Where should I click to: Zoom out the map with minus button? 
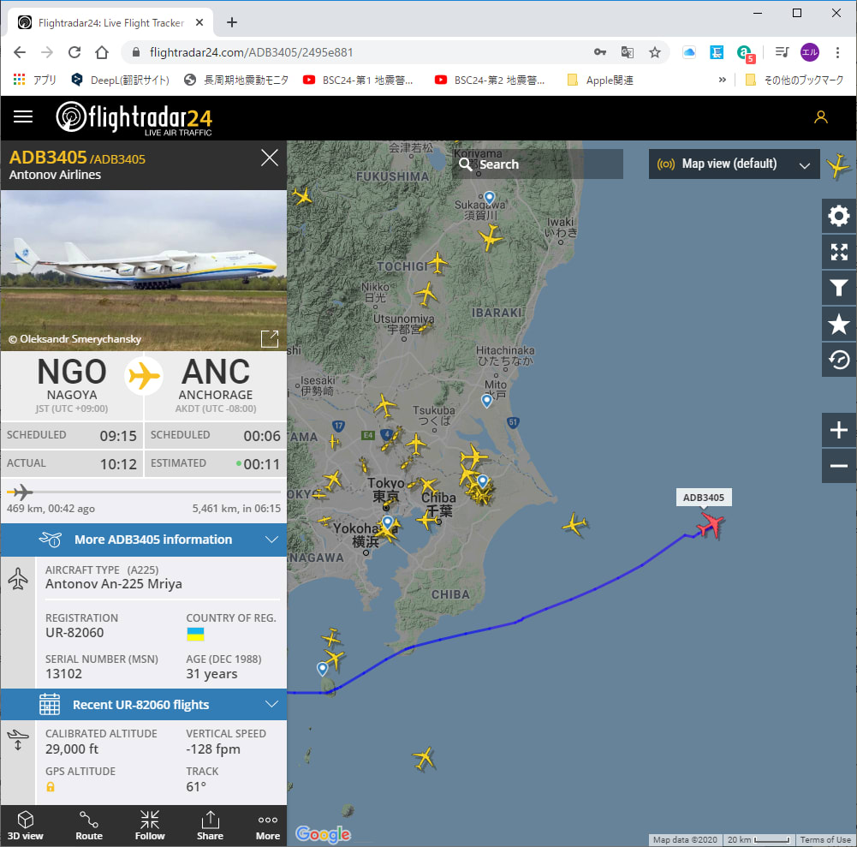839,466
